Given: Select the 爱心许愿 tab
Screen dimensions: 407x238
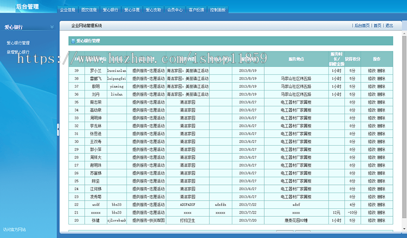Looking at the screenshot, I should pyautogui.click(x=132, y=10).
